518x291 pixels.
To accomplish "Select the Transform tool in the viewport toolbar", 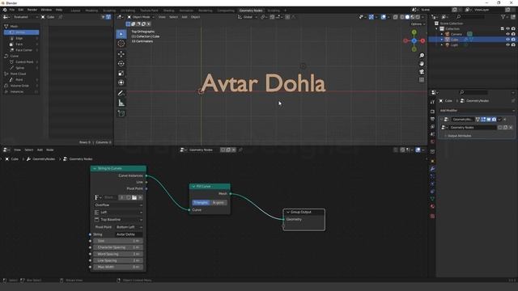I will (121, 82).
